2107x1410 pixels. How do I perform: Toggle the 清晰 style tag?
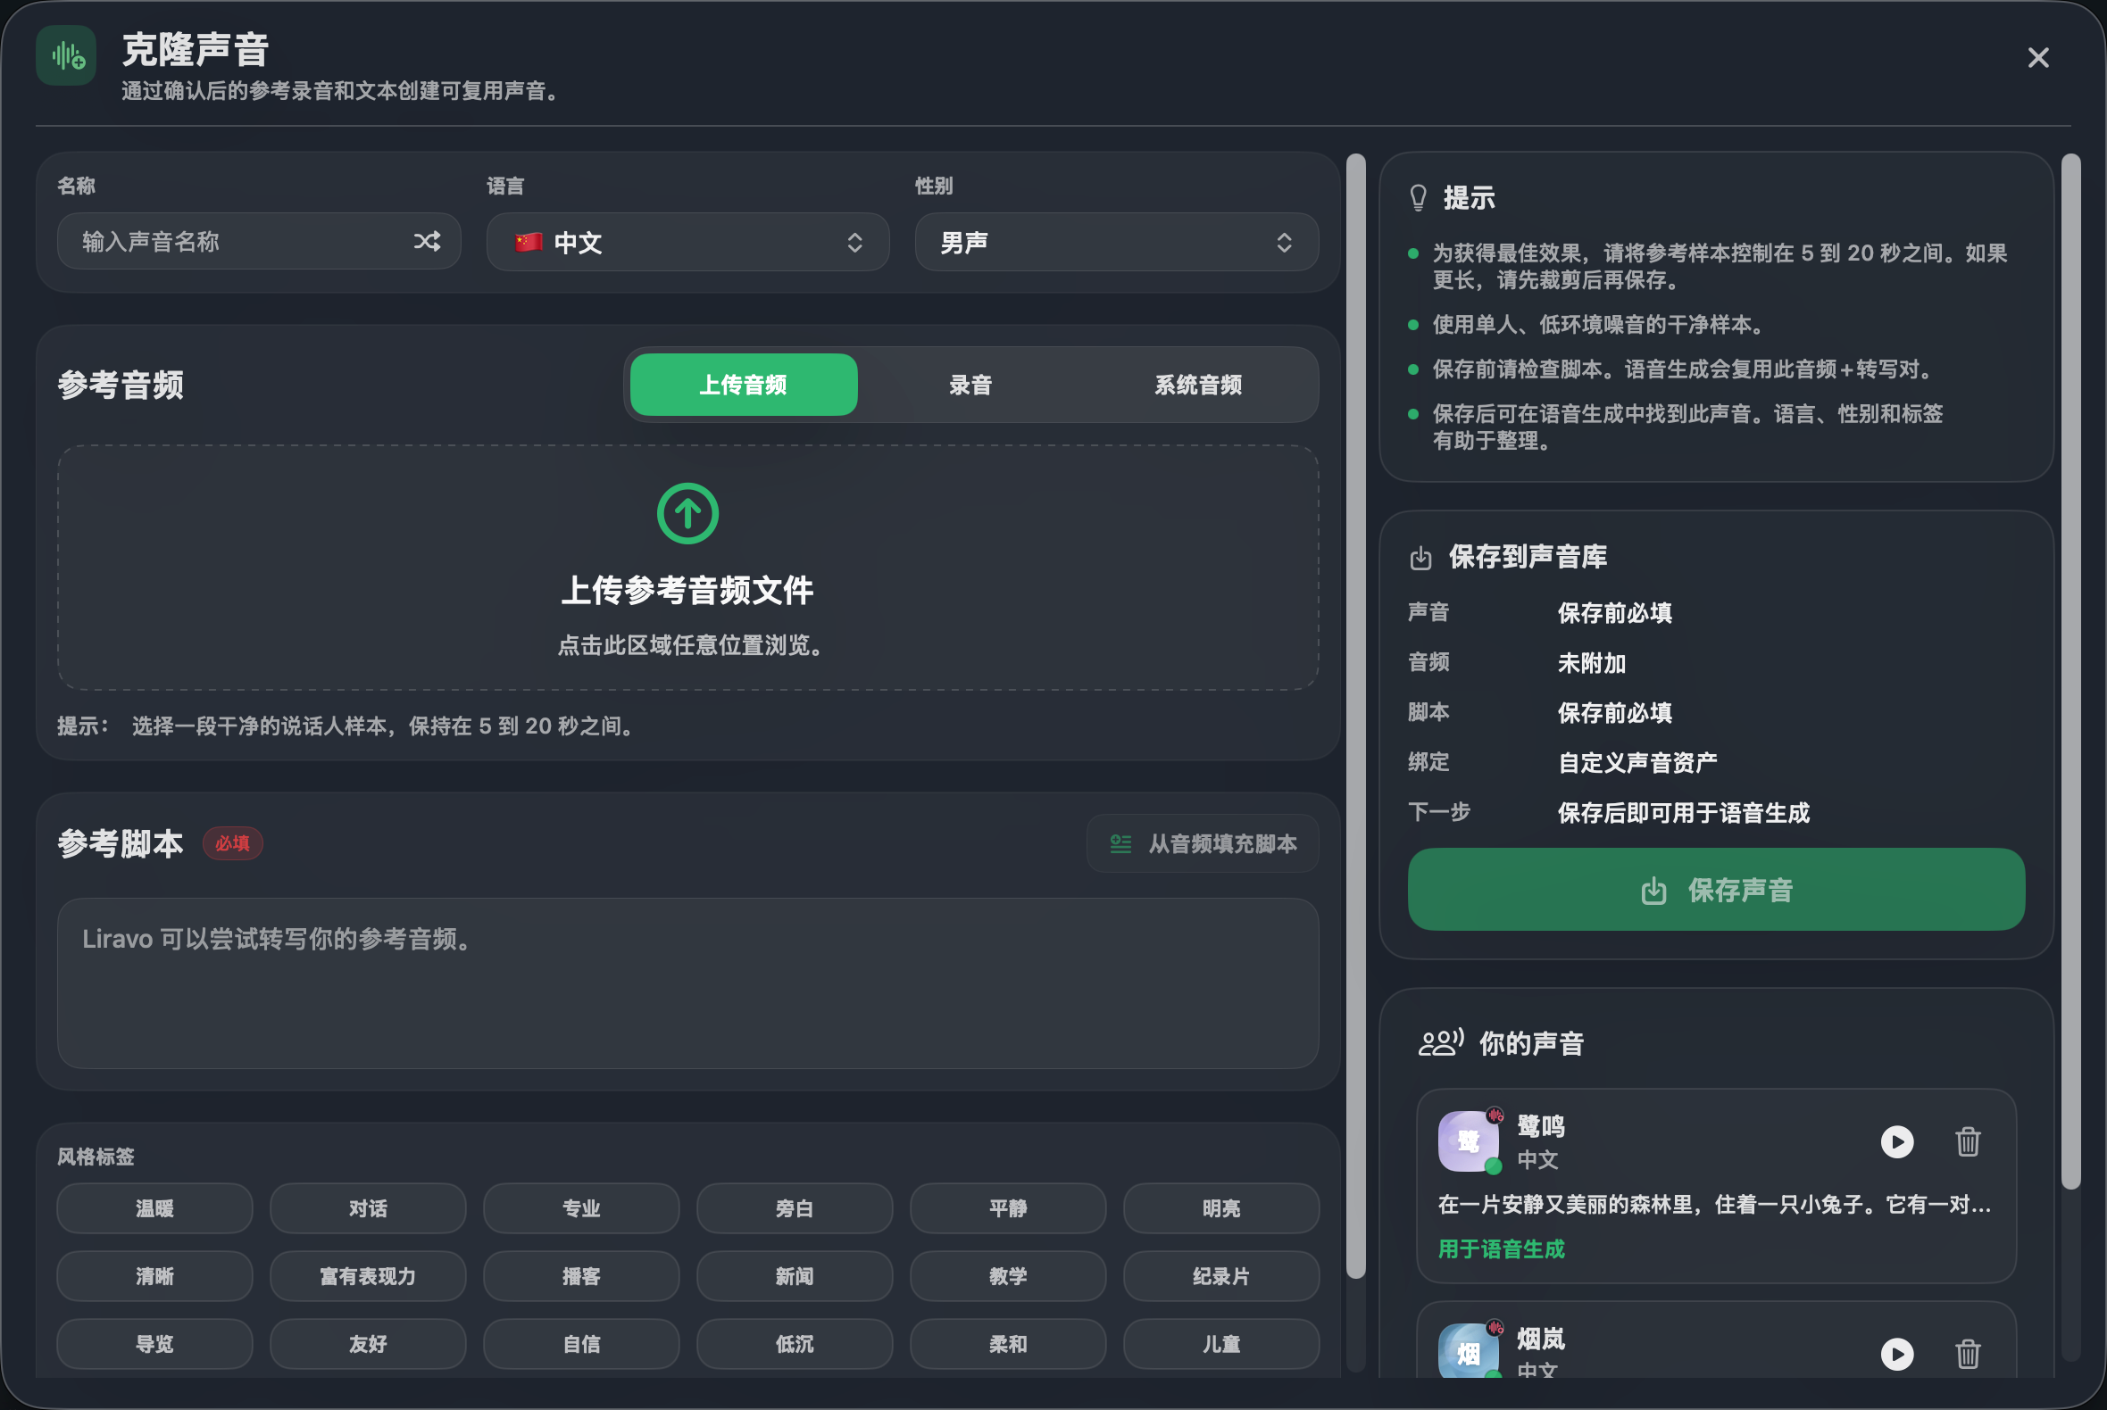click(154, 1276)
